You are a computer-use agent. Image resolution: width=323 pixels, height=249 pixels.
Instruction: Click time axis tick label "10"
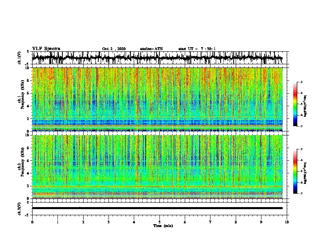(x=287, y=222)
